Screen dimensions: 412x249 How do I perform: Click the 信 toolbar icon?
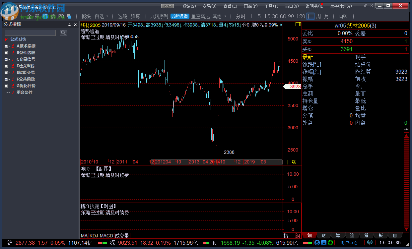click(x=53, y=16)
